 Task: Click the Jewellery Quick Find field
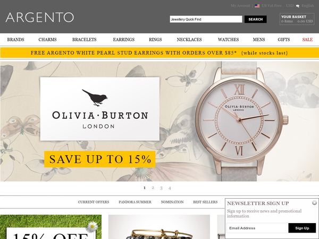tap(206, 19)
